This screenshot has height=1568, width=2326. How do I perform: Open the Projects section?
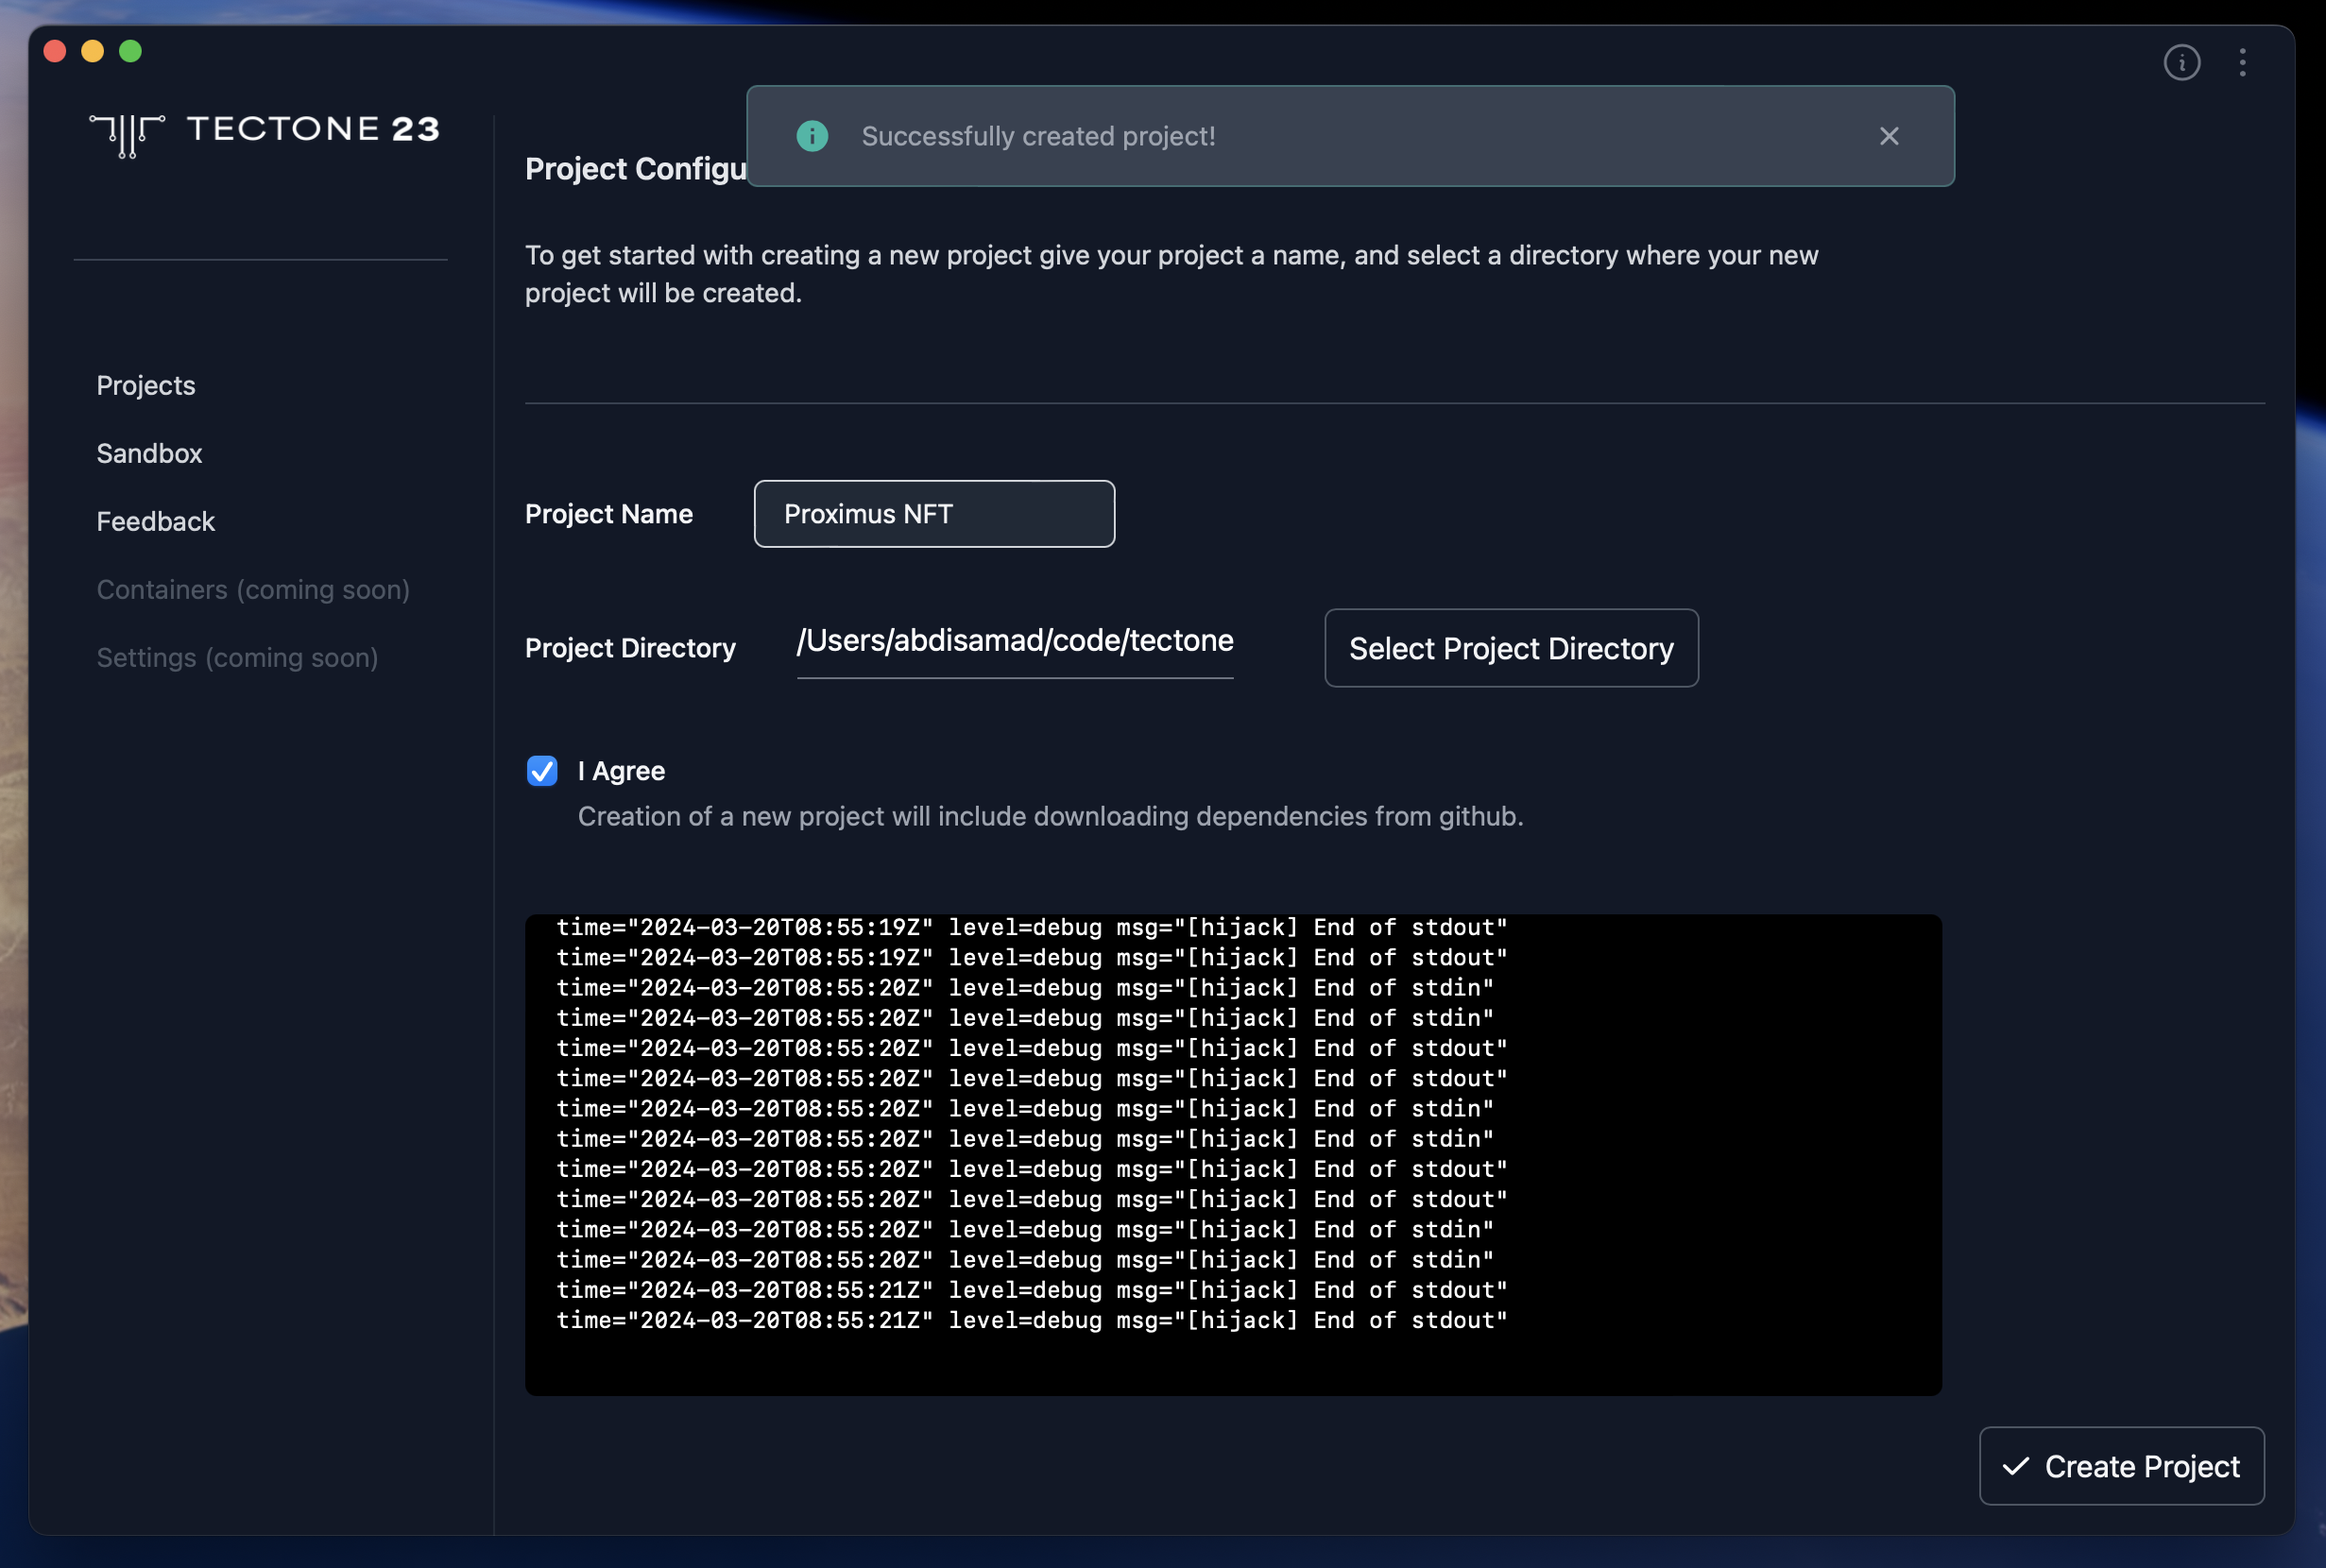146,385
